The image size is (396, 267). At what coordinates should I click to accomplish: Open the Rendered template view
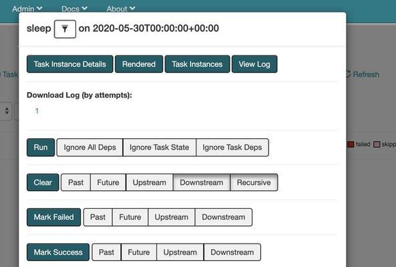click(139, 64)
